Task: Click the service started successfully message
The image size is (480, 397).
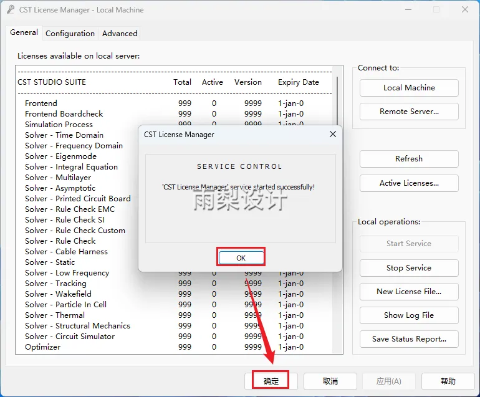Action: pyautogui.click(x=239, y=187)
